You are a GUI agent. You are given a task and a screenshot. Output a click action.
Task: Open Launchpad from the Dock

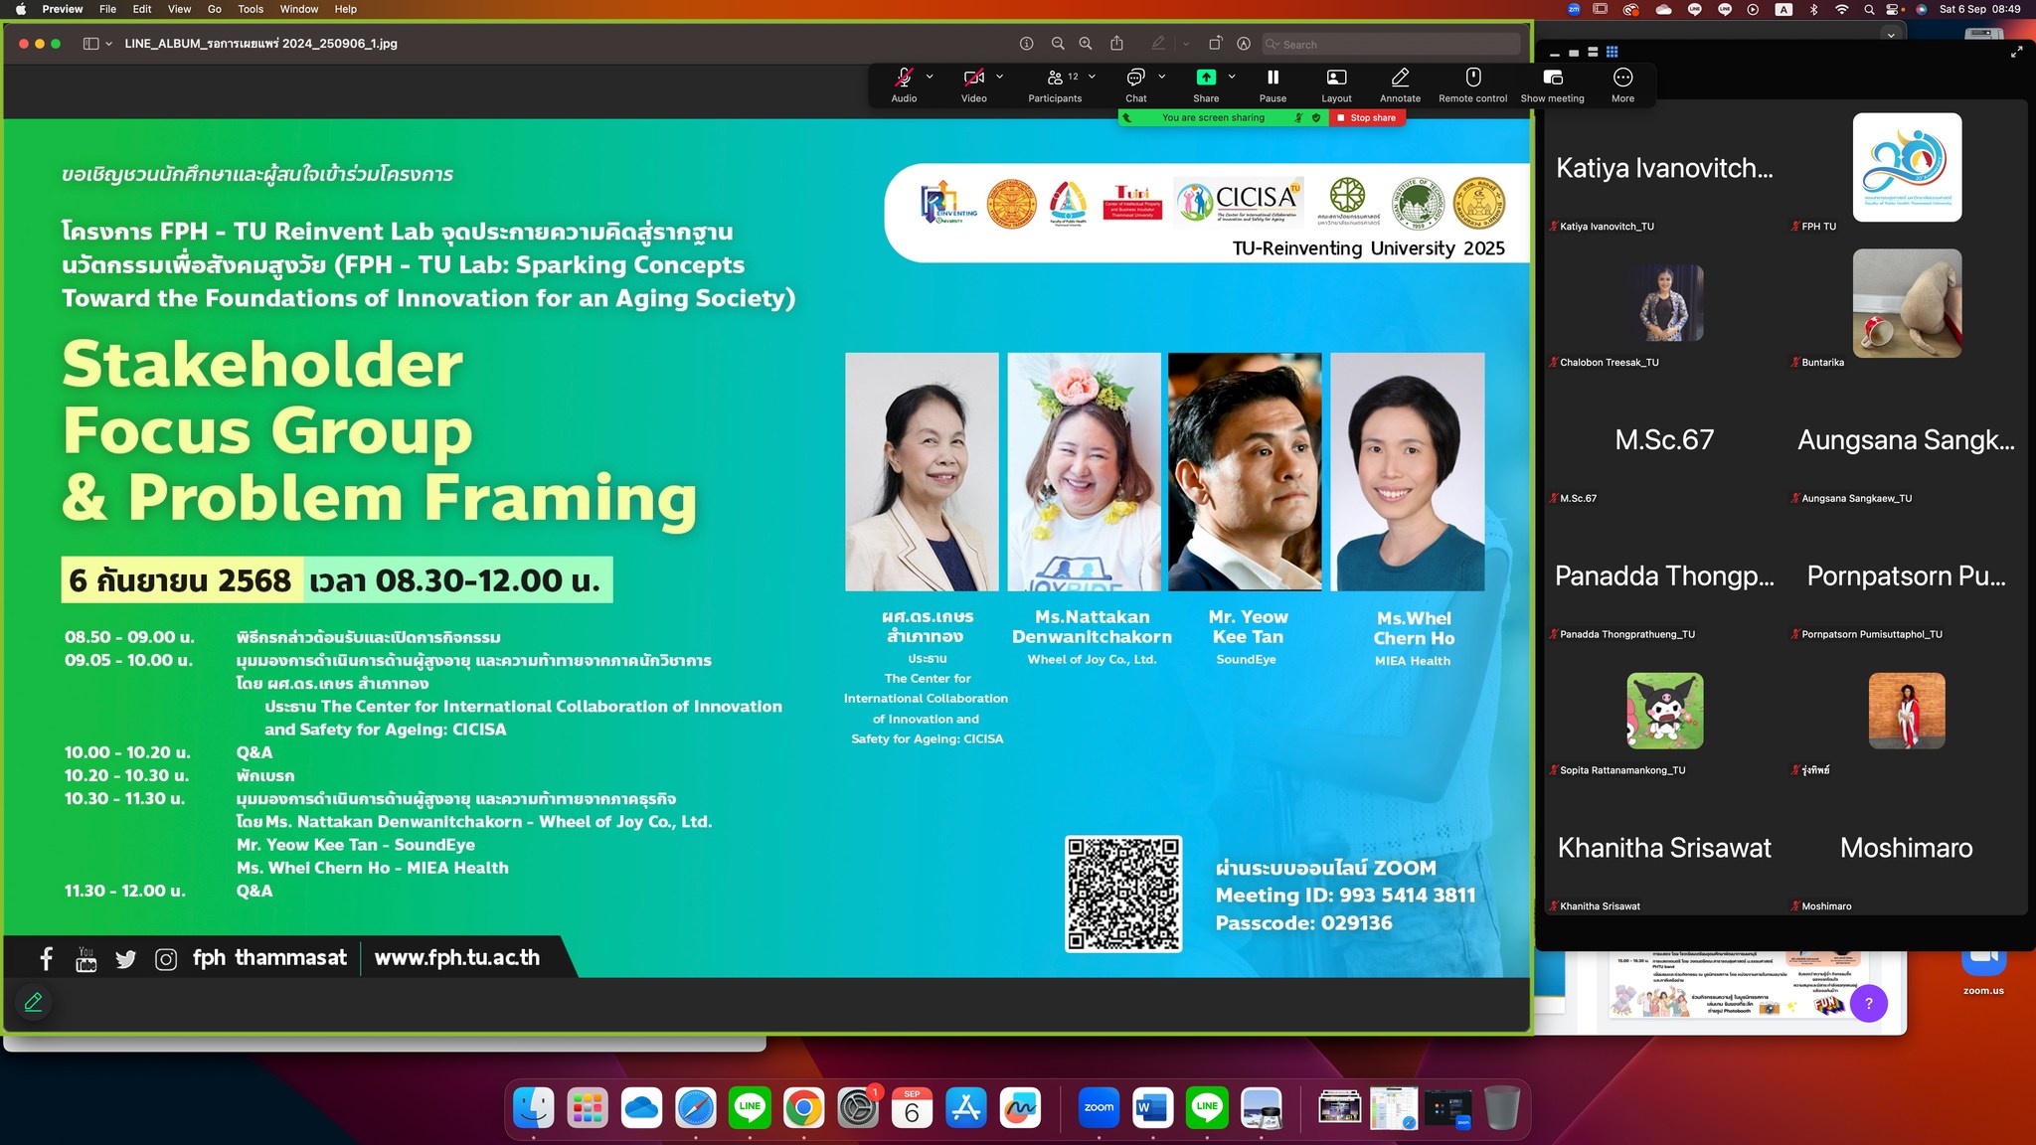click(588, 1107)
